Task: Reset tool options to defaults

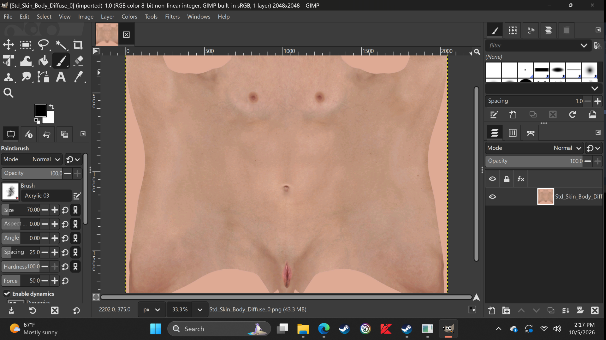Action: [x=76, y=311]
